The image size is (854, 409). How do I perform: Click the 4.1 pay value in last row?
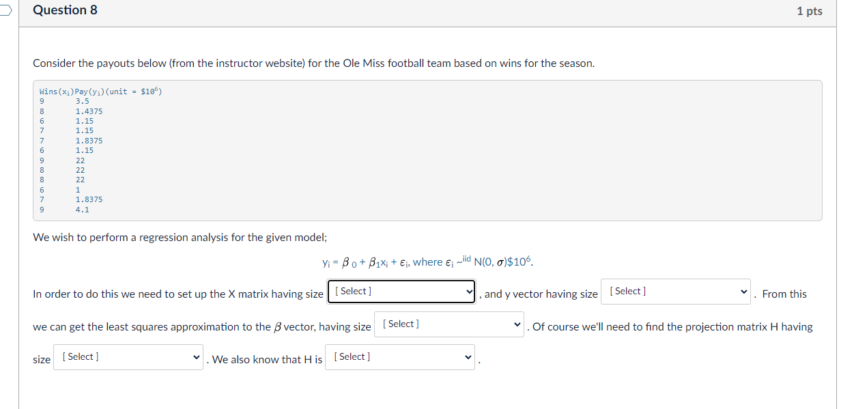pyautogui.click(x=83, y=210)
